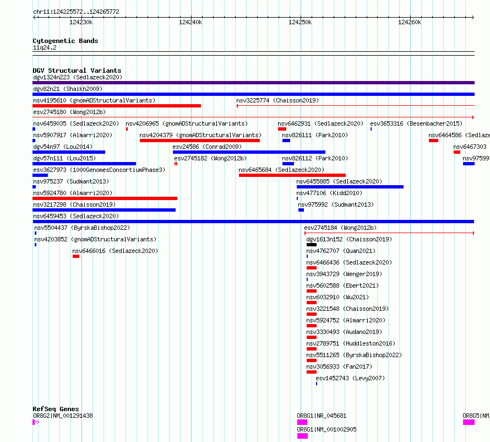Click the nsv3225774 (Chaisson2019) label

point(277,100)
